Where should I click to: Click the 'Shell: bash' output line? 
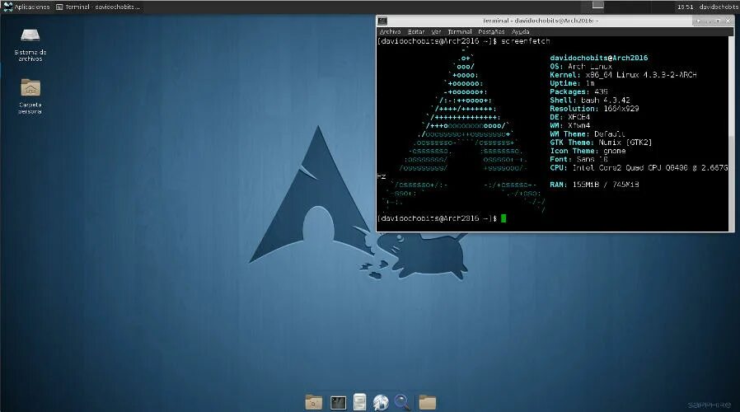pos(590,101)
